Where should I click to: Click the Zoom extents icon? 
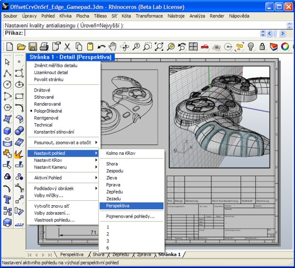pyautogui.click(x=159, y=47)
